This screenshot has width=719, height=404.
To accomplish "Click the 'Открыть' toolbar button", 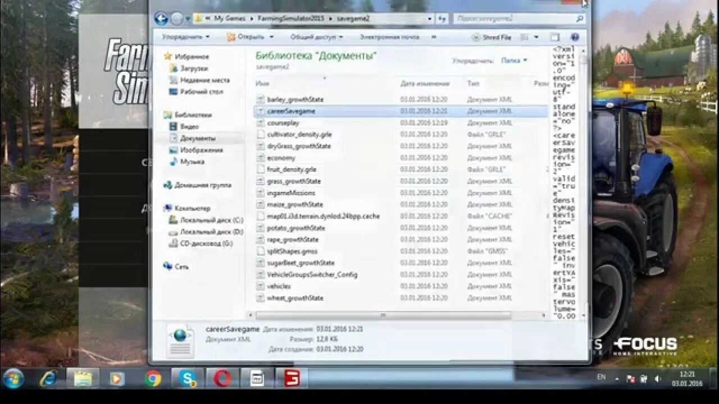I will coord(246,37).
